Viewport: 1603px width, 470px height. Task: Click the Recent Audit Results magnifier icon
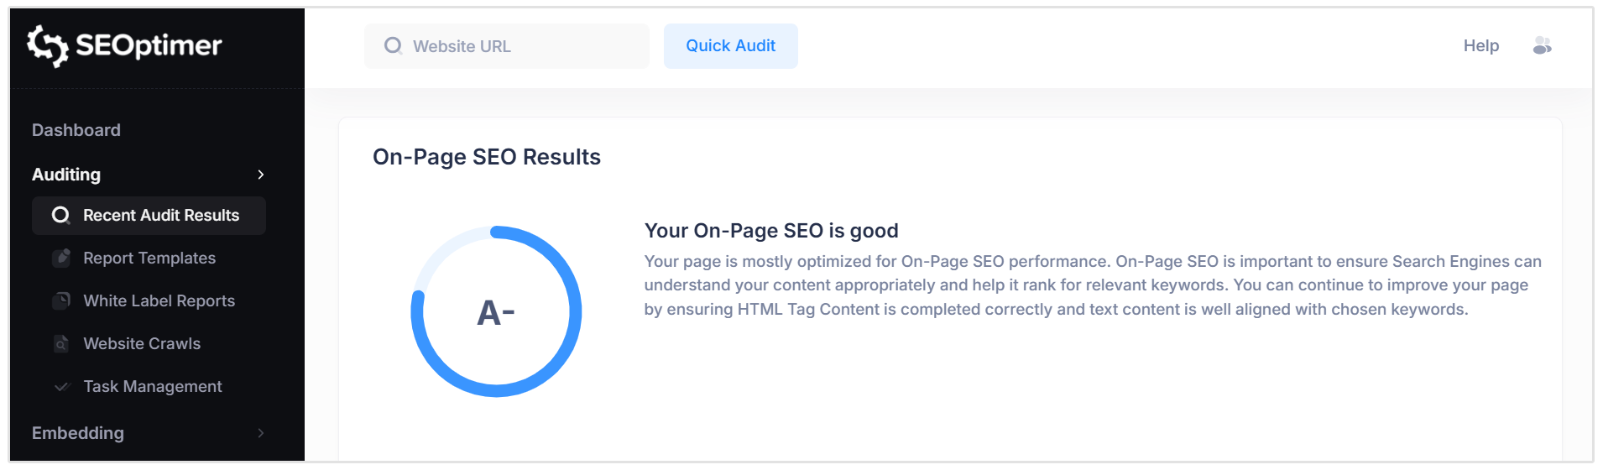point(60,216)
